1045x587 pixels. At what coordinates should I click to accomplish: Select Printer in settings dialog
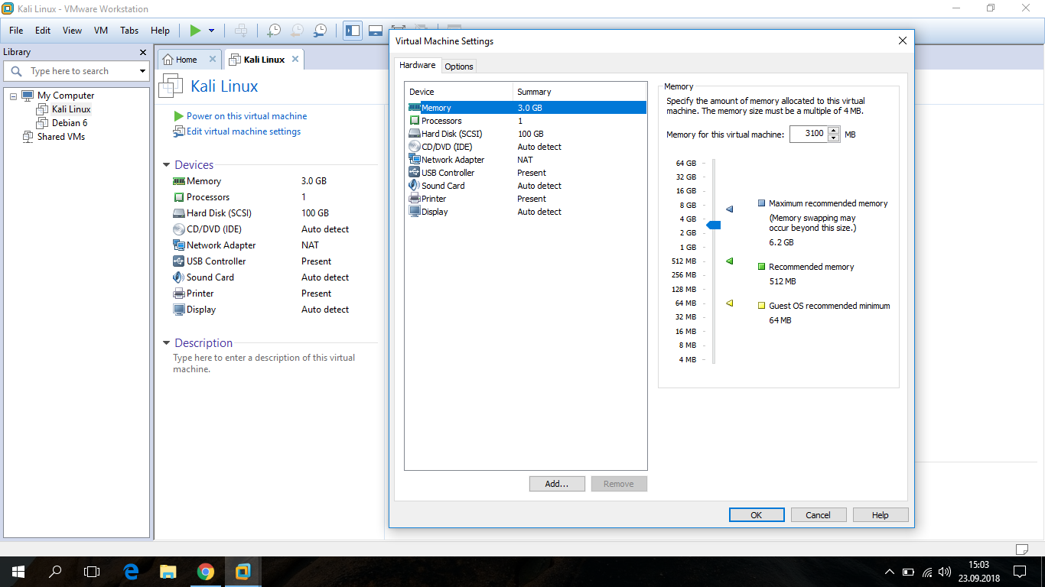click(526, 199)
